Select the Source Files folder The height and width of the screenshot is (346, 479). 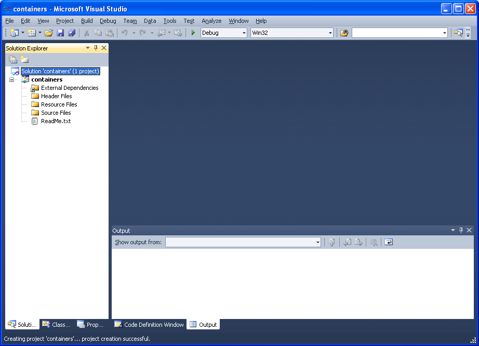(56, 113)
